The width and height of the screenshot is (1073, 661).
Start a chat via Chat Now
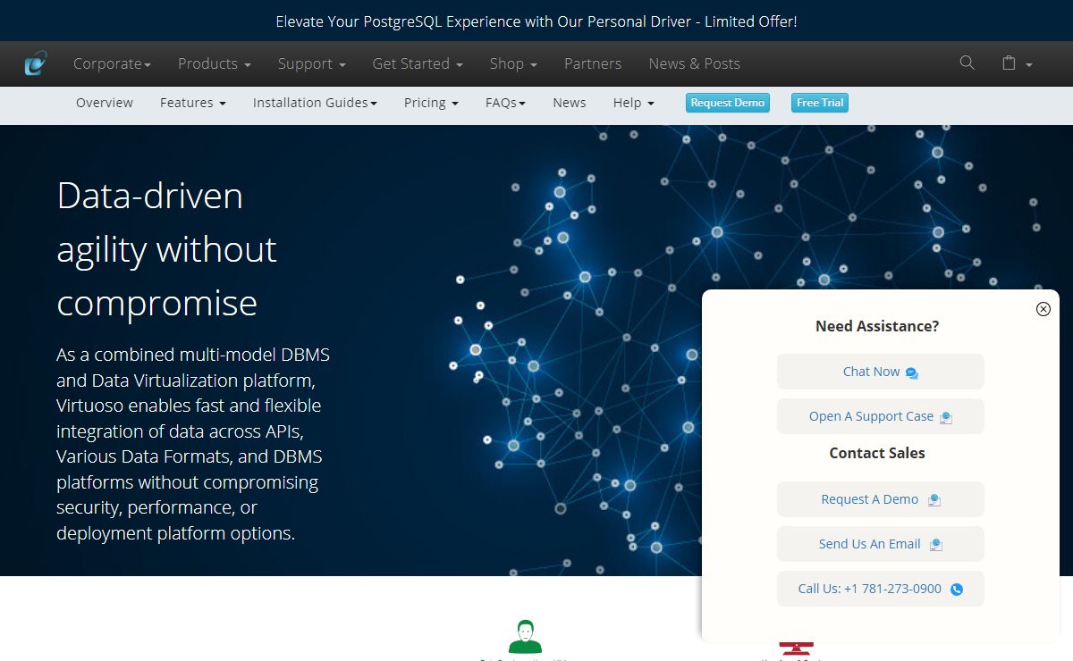pyautogui.click(x=880, y=372)
